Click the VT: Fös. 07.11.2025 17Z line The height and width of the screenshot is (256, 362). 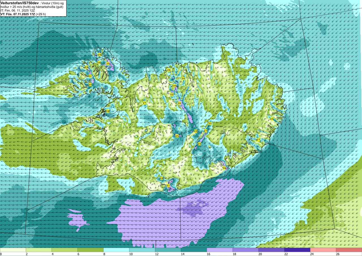click(x=23, y=14)
